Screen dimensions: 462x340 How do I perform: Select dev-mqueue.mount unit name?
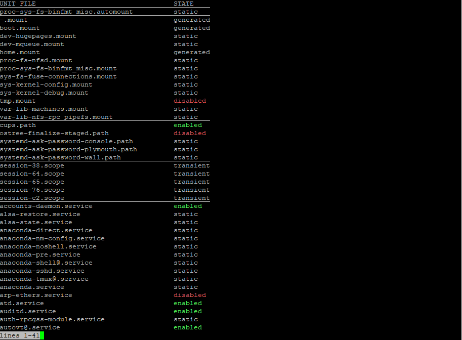(32, 44)
